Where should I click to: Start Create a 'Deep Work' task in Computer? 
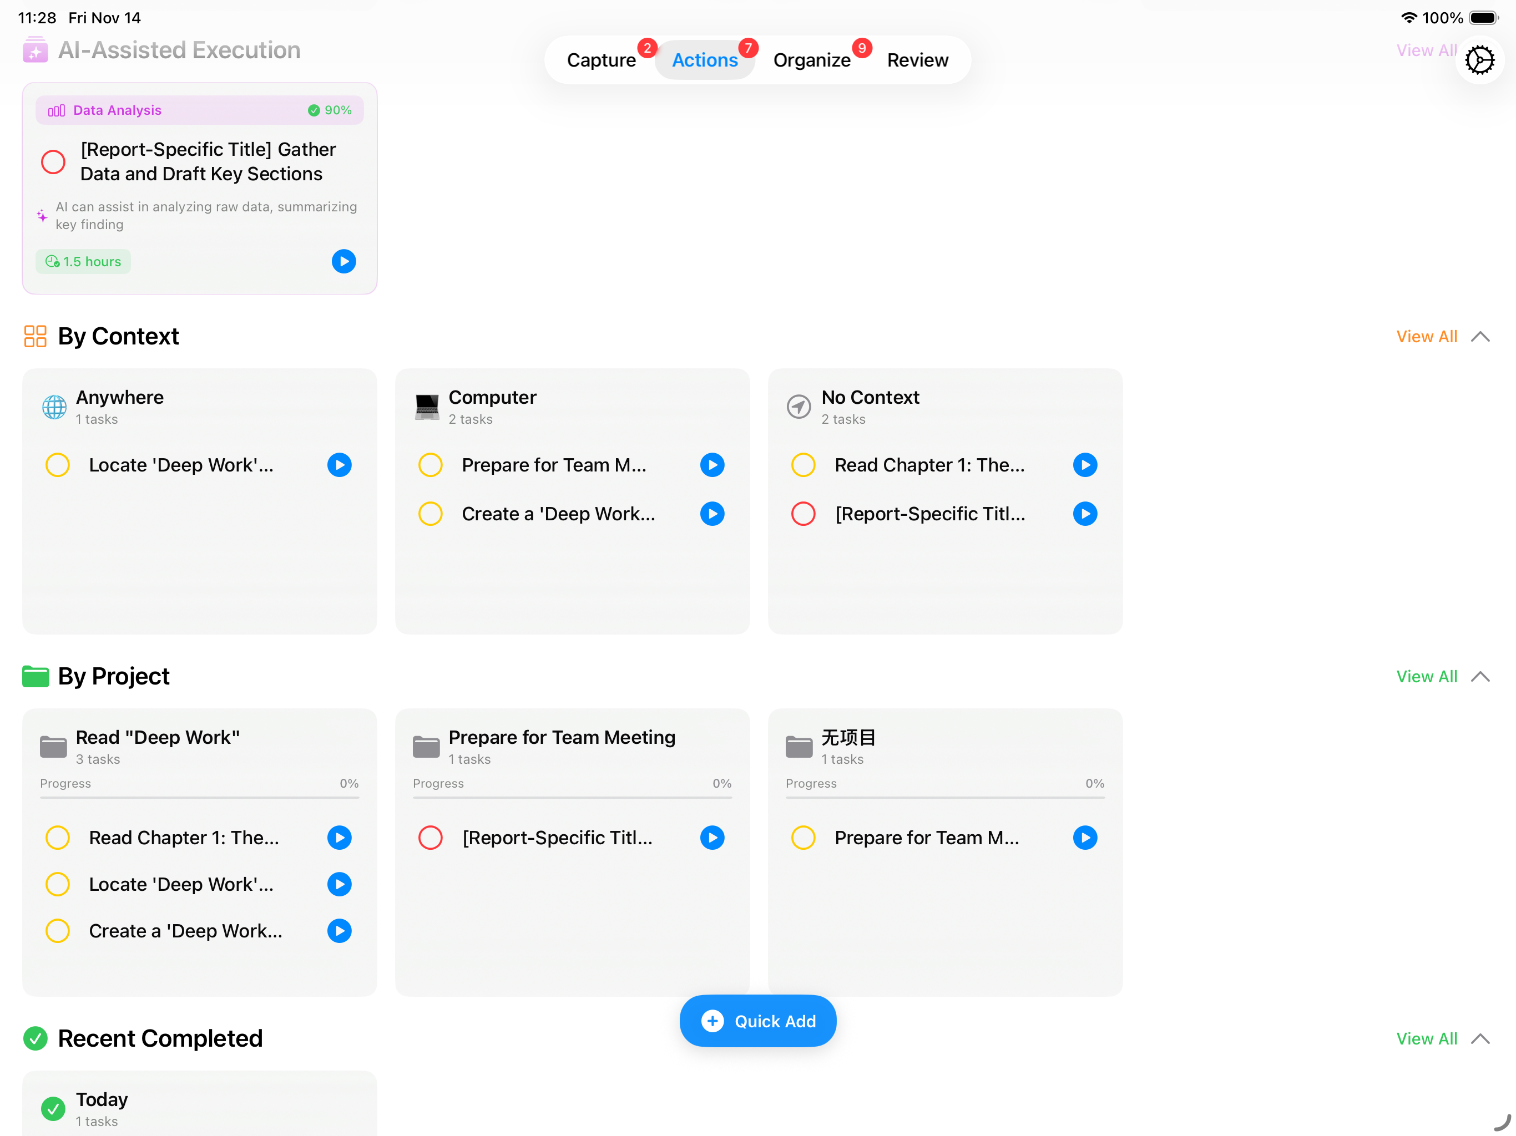pos(712,514)
